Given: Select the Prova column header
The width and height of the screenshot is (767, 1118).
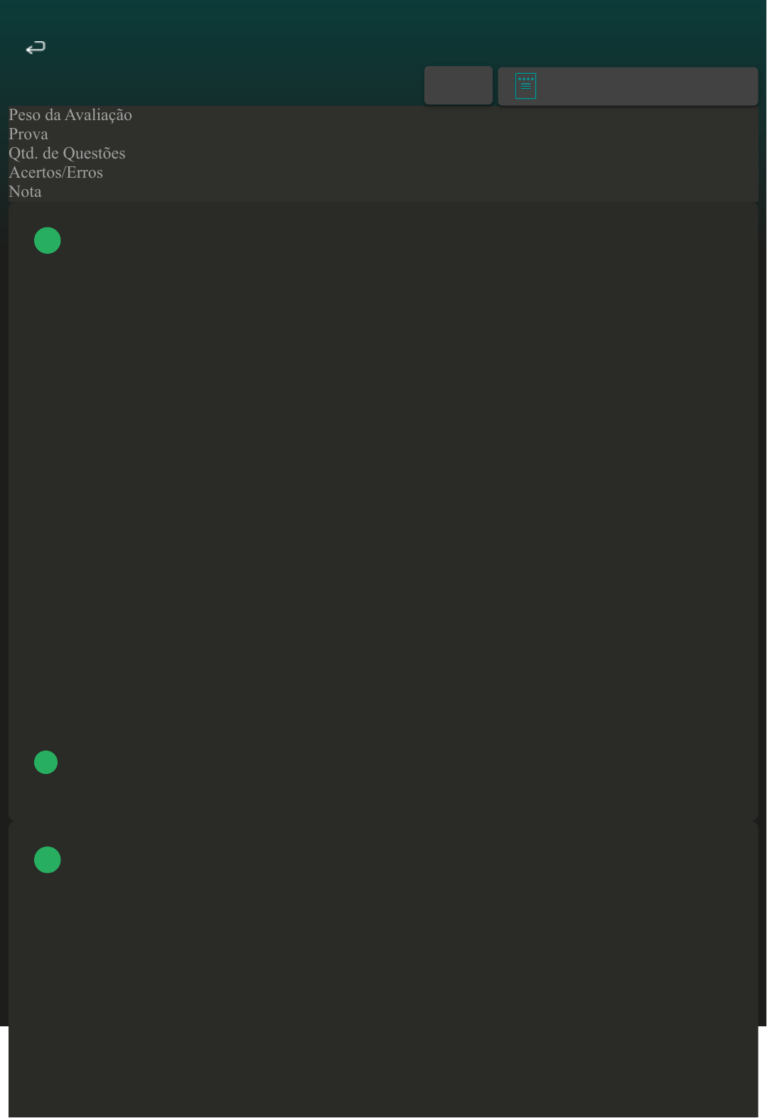Looking at the screenshot, I should (x=28, y=134).
